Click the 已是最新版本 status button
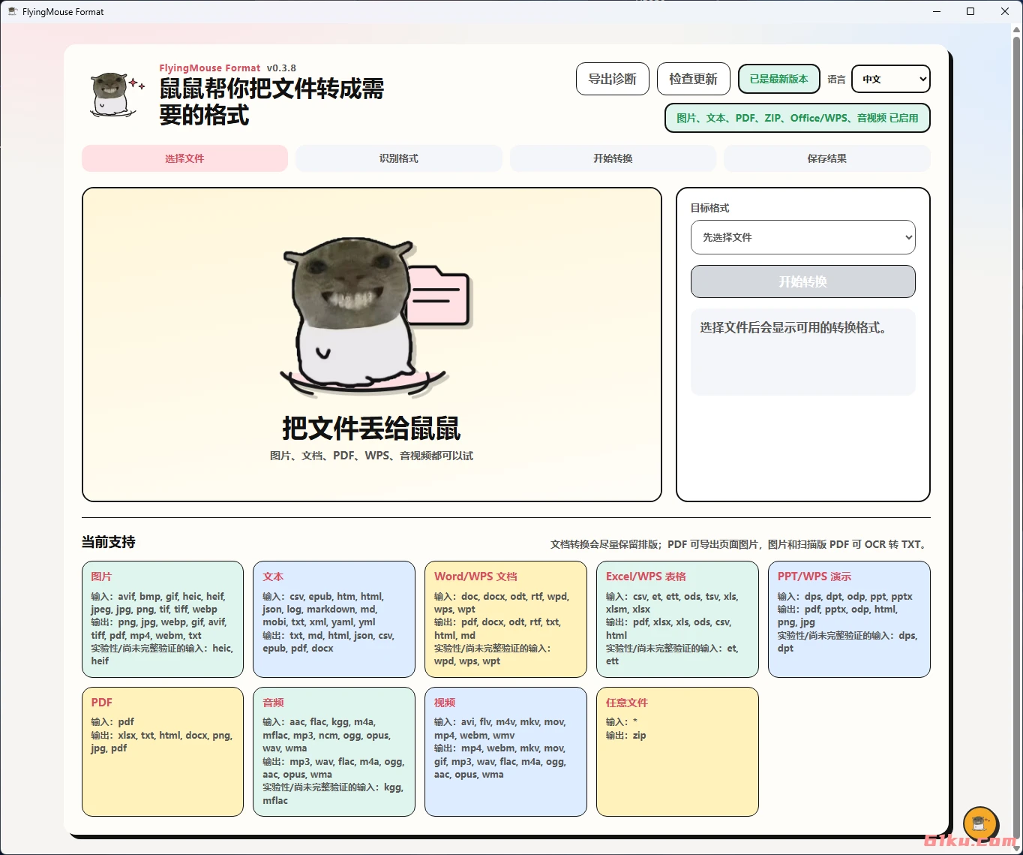 (x=778, y=79)
